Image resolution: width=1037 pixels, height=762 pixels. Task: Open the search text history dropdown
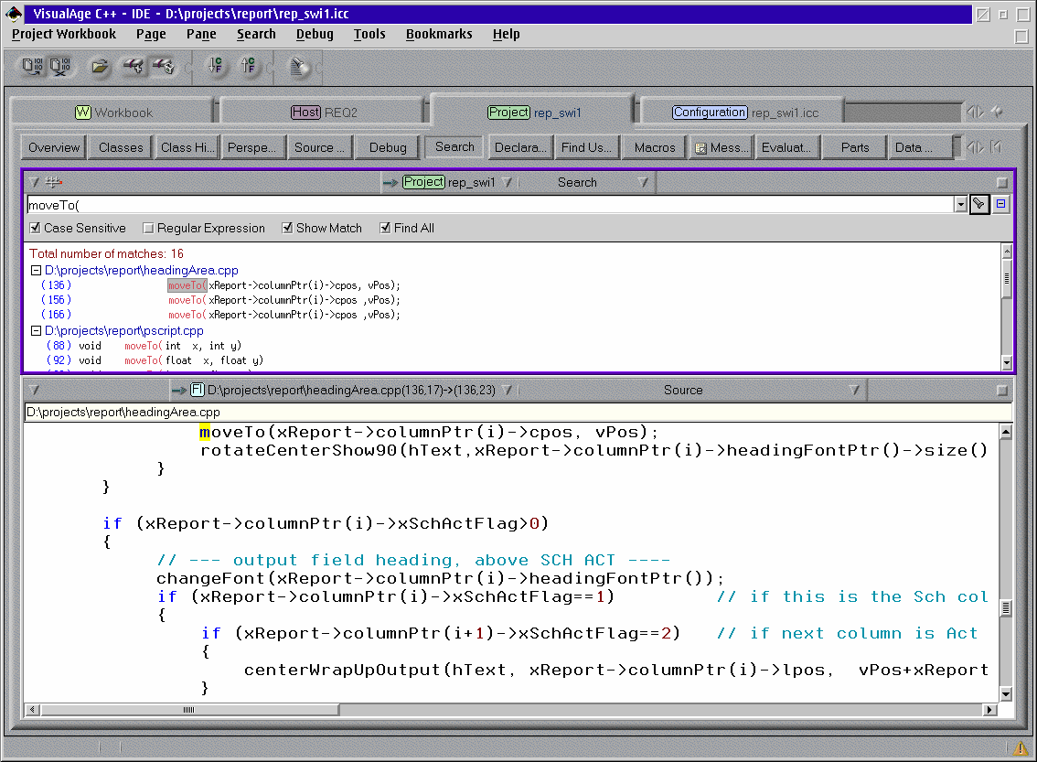point(961,205)
